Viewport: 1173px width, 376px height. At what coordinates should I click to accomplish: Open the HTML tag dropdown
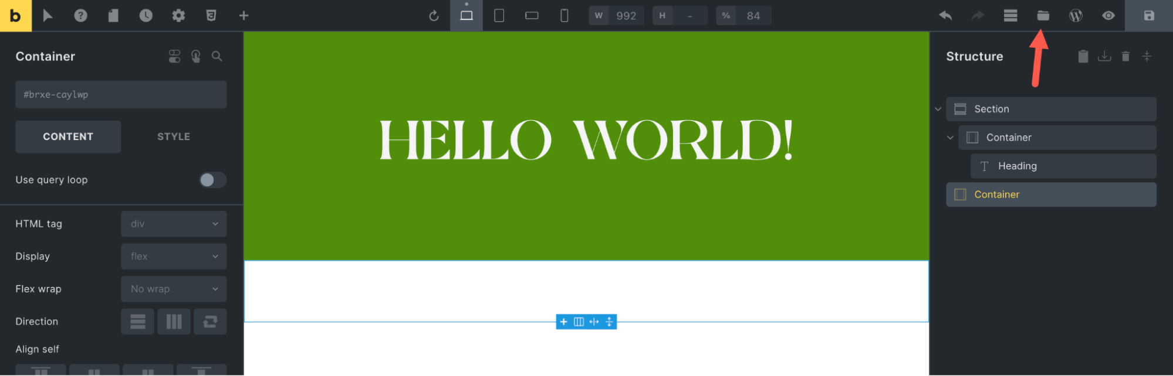coord(174,224)
